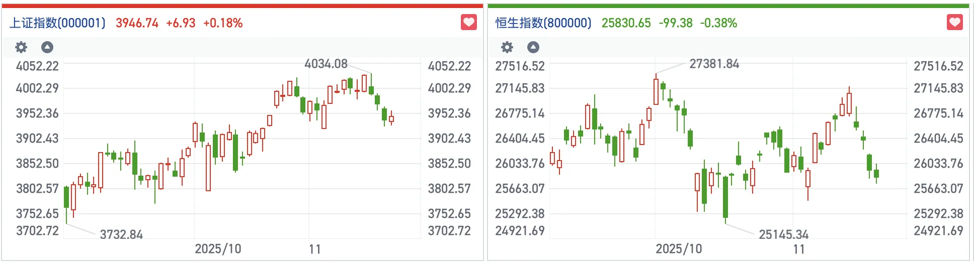
Task: Select the 2025/10 date on 恒生指数 axis
Action: 679,249
